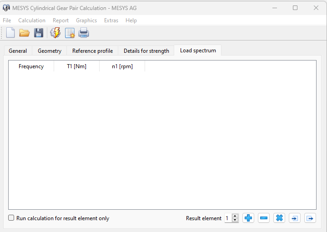Save with the floppy disk icon
This screenshot has width=327, height=232.
(x=39, y=33)
